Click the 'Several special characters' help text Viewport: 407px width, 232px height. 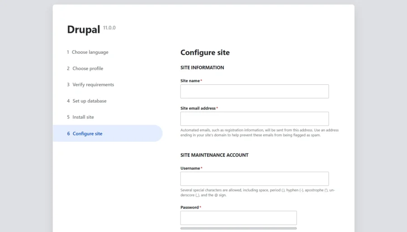pyautogui.click(x=257, y=192)
